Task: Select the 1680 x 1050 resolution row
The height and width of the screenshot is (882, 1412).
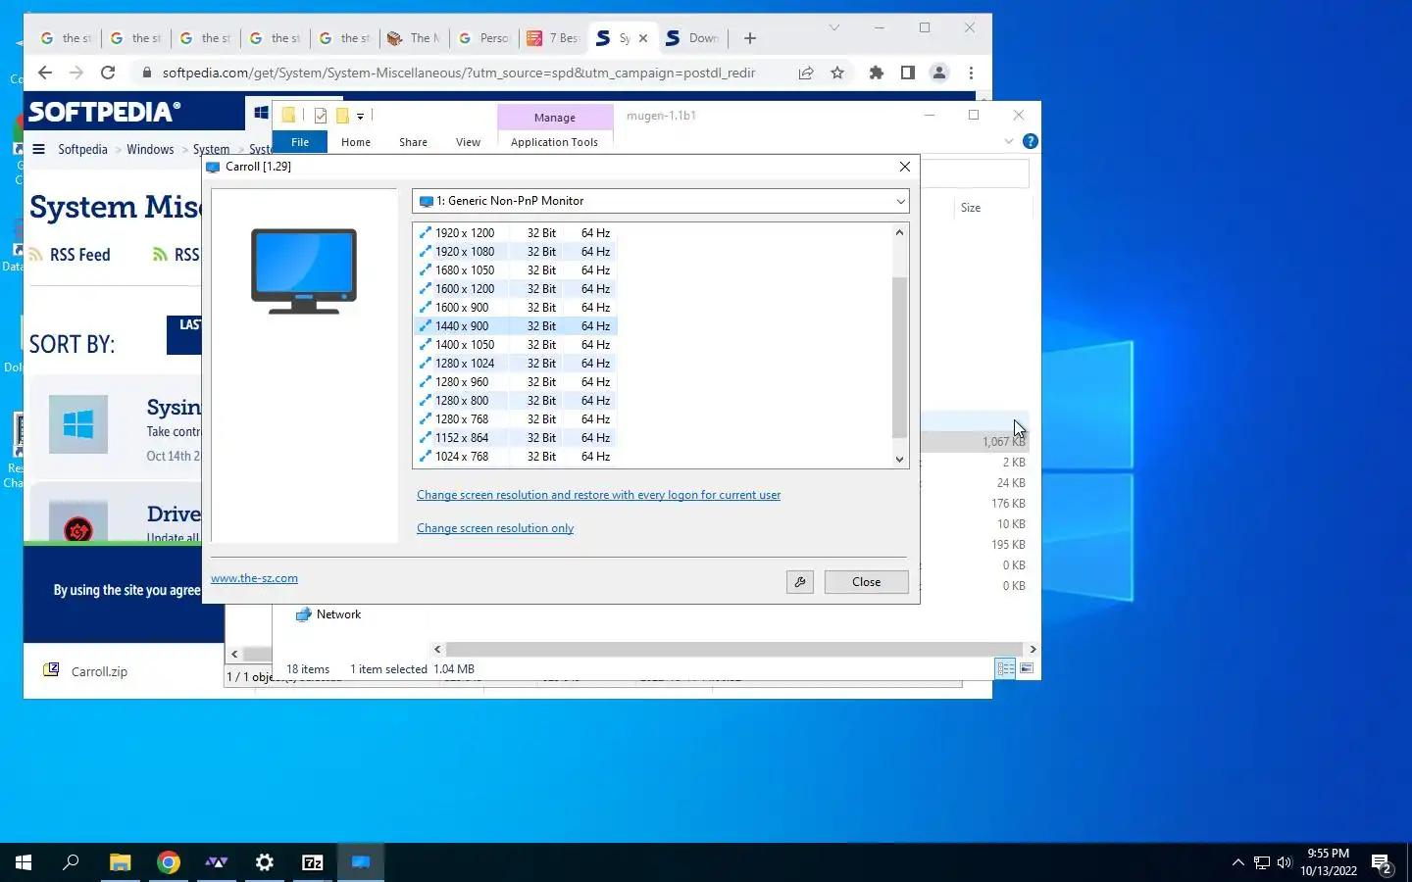Action: (x=515, y=270)
